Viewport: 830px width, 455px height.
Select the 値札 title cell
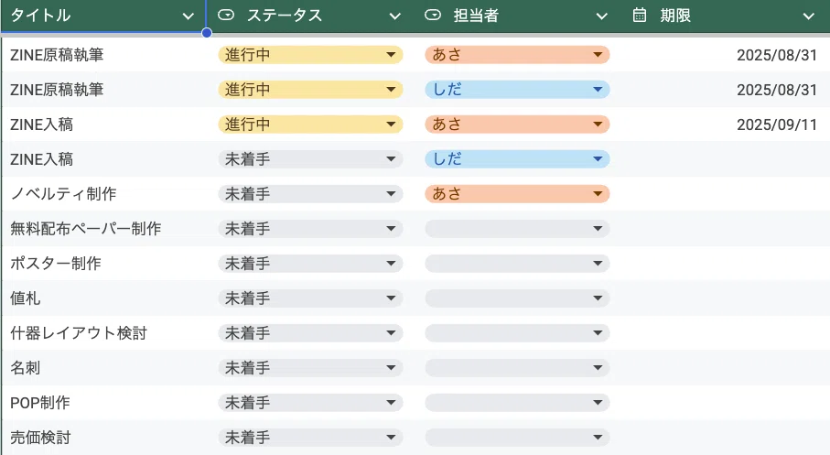tap(103, 298)
